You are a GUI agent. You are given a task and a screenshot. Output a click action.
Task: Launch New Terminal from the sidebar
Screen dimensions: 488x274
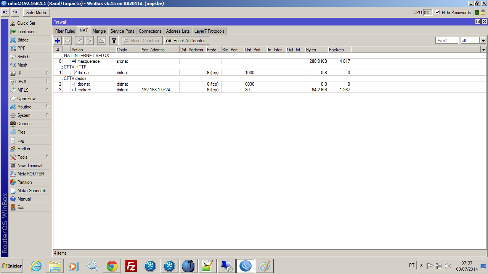point(30,166)
